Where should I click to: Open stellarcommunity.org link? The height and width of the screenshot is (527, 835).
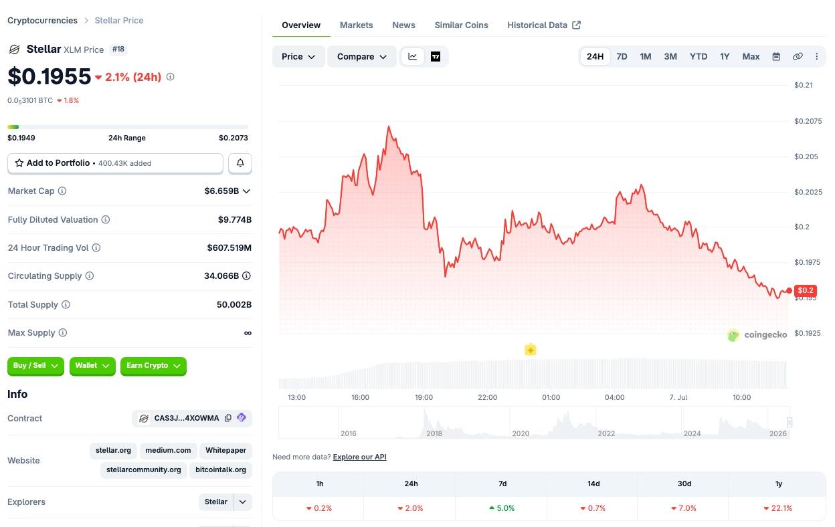[x=143, y=470]
